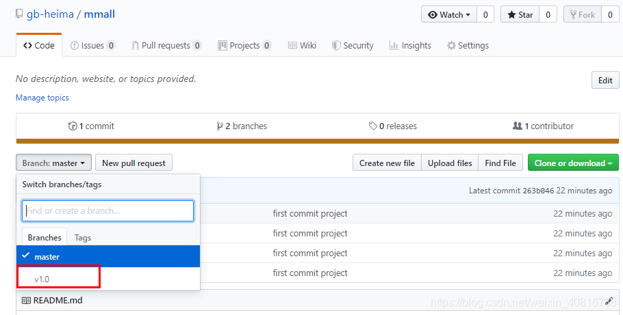This screenshot has height=315, width=623.
Task: Click the Edit description button
Action: pyautogui.click(x=605, y=80)
